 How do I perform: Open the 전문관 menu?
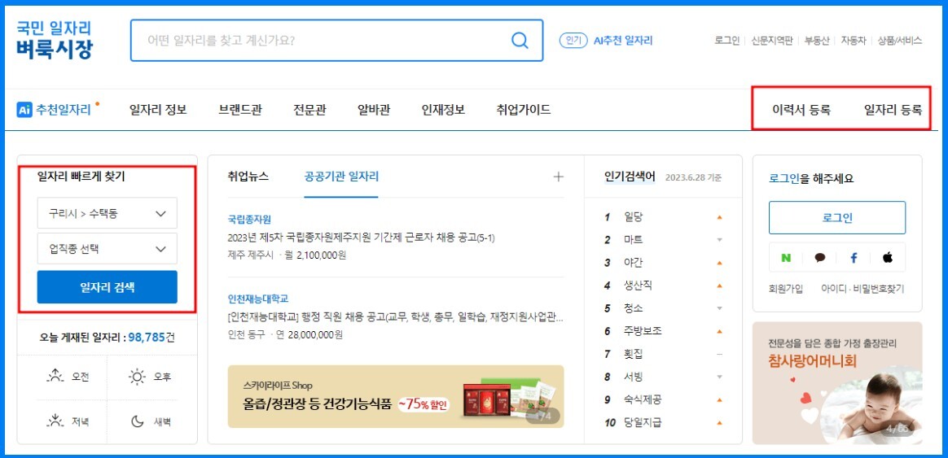tap(310, 110)
